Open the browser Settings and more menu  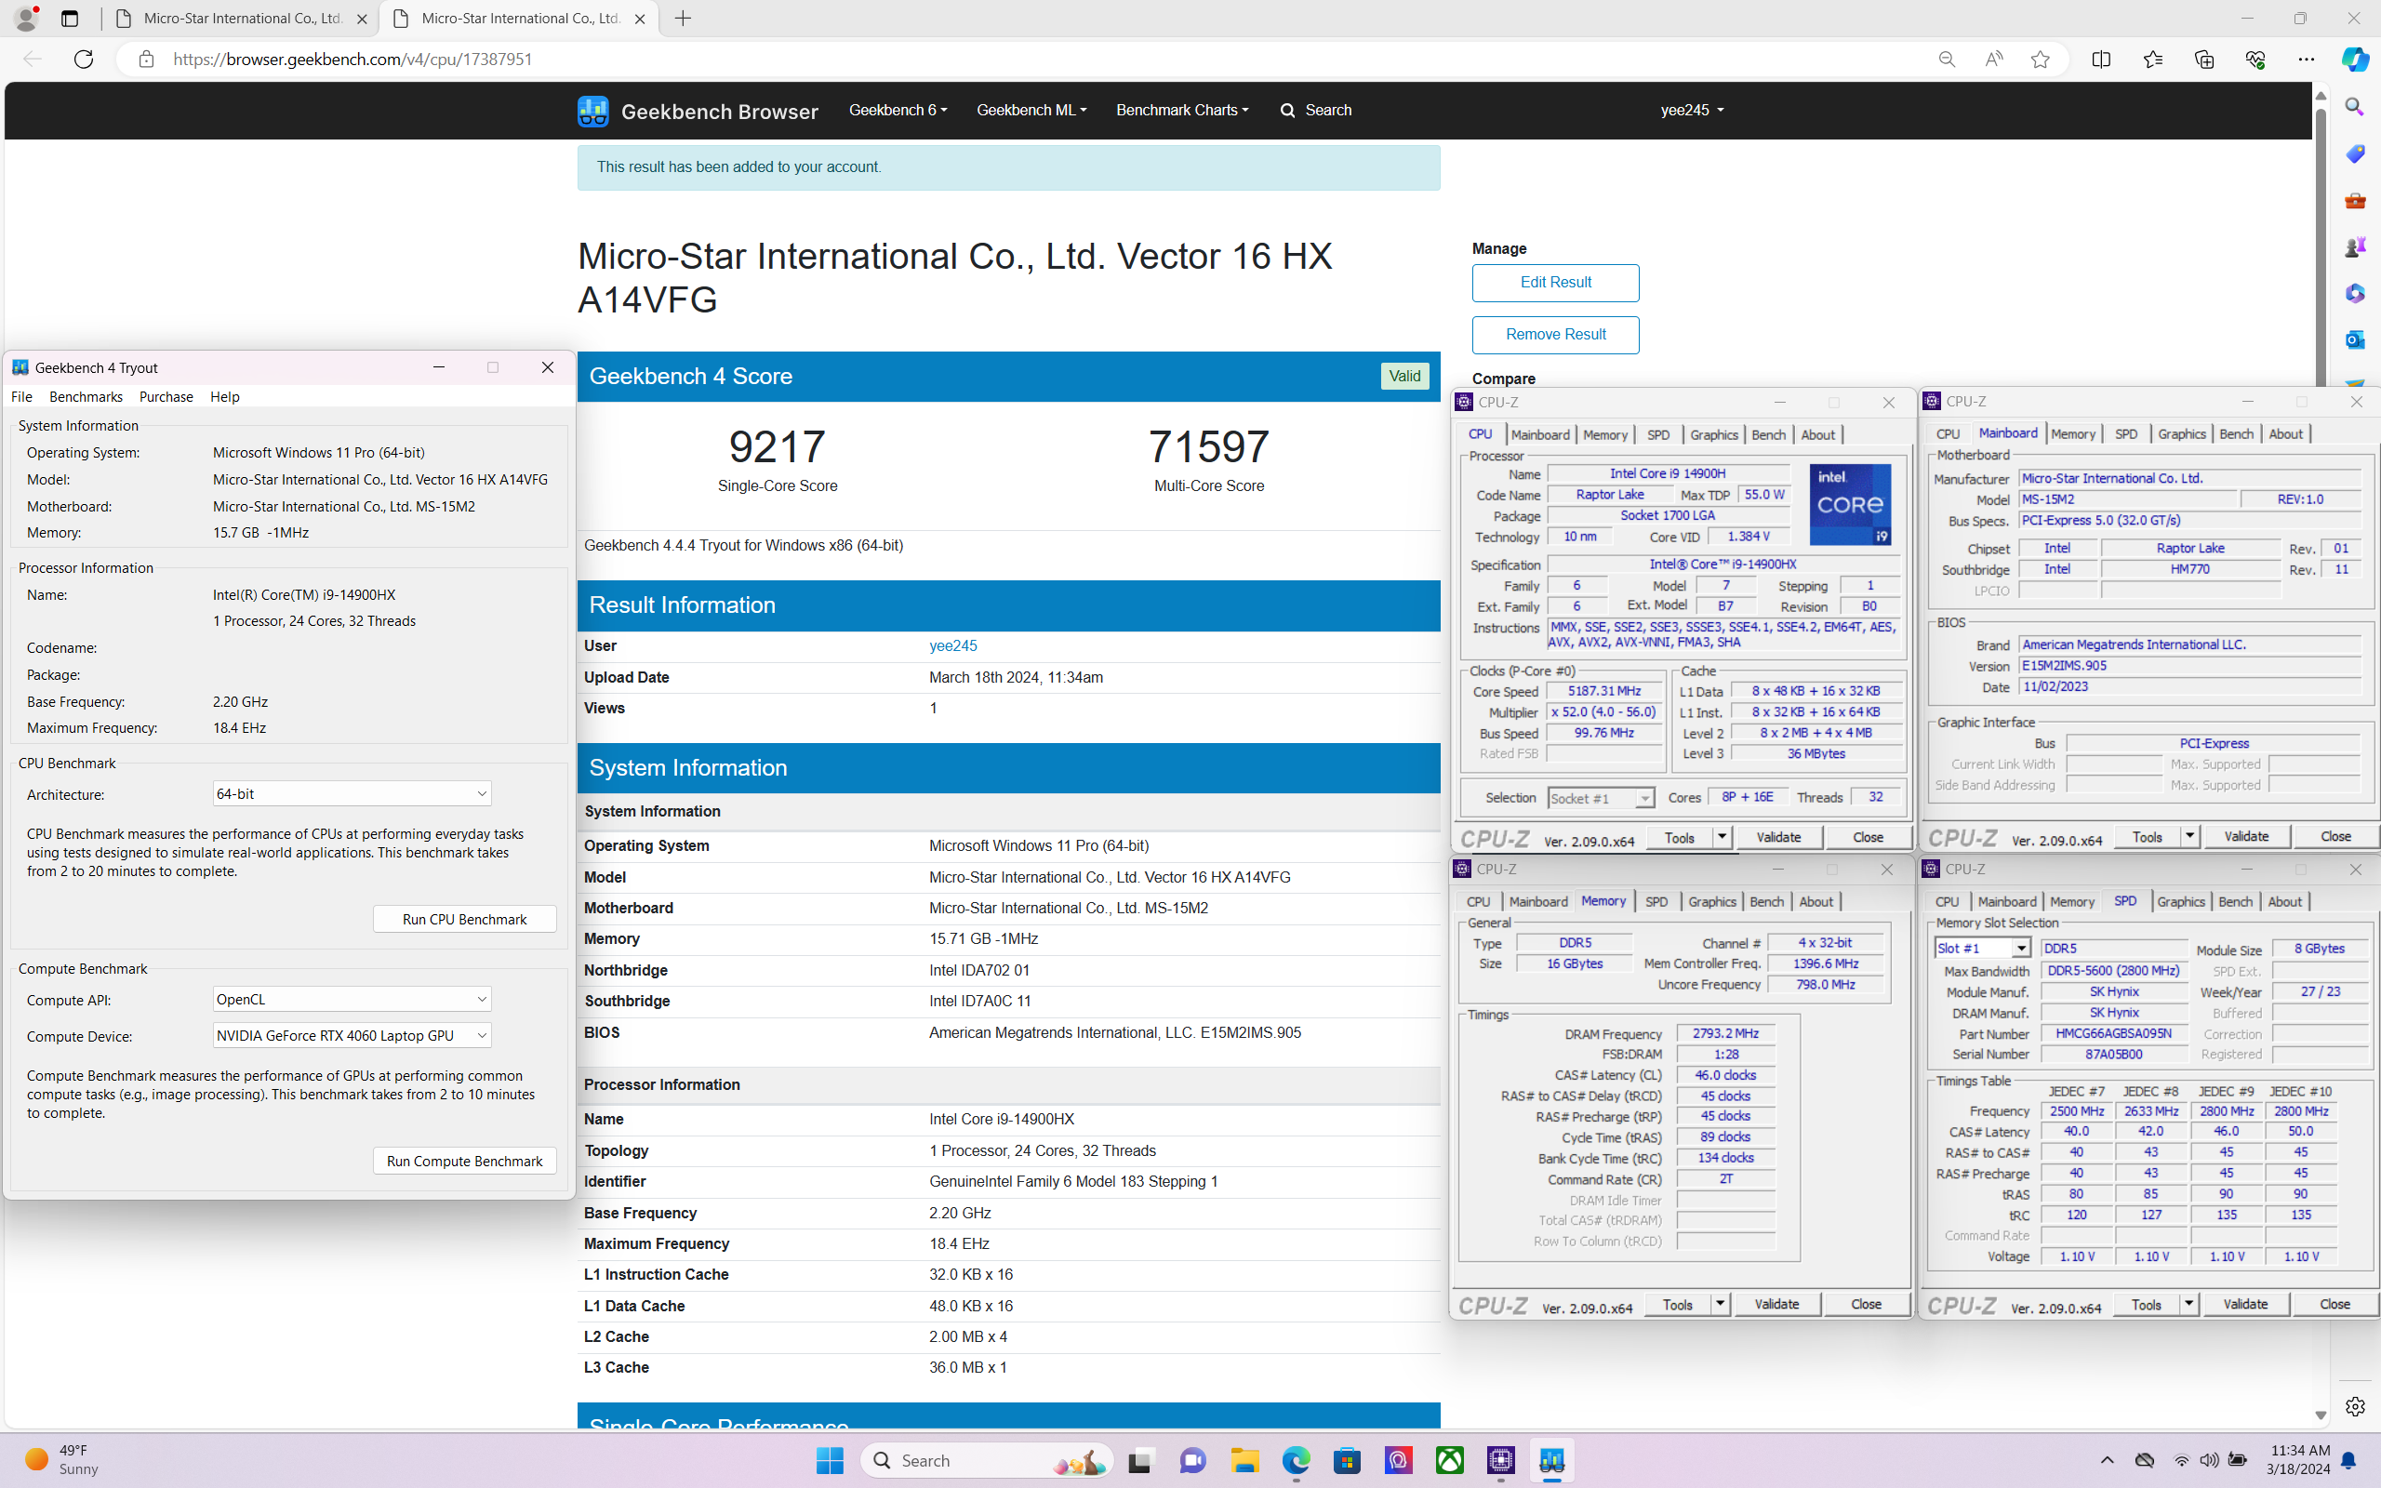pos(2307,59)
